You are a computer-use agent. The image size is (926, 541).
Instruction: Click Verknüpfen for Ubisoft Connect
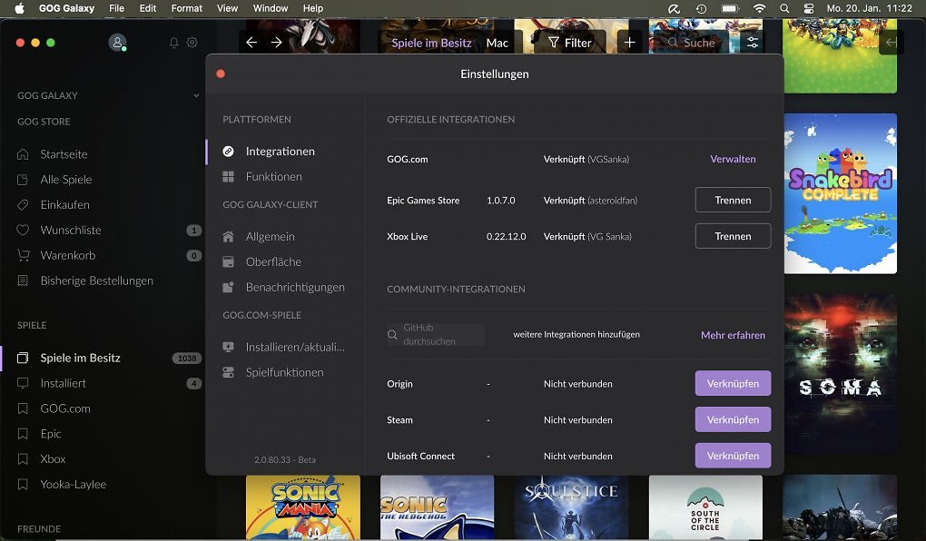(x=733, y=456)
